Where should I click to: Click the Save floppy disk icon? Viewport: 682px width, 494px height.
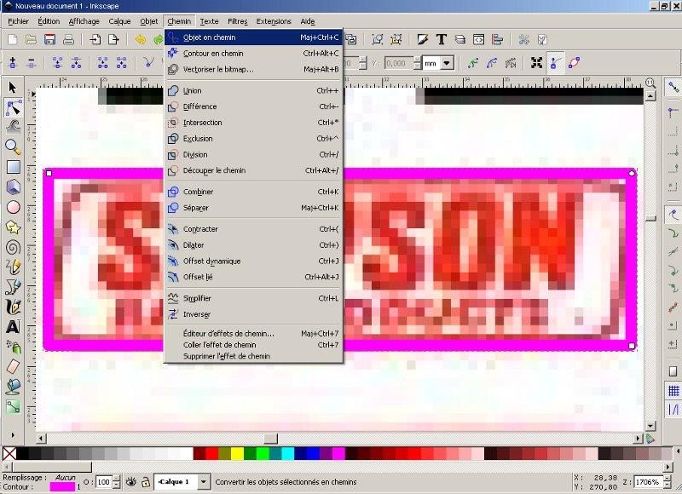49,39
